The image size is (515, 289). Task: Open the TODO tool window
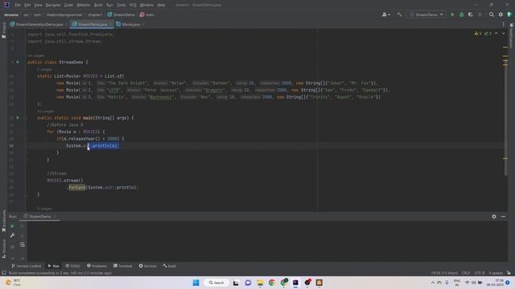click(x=72, y=266)
